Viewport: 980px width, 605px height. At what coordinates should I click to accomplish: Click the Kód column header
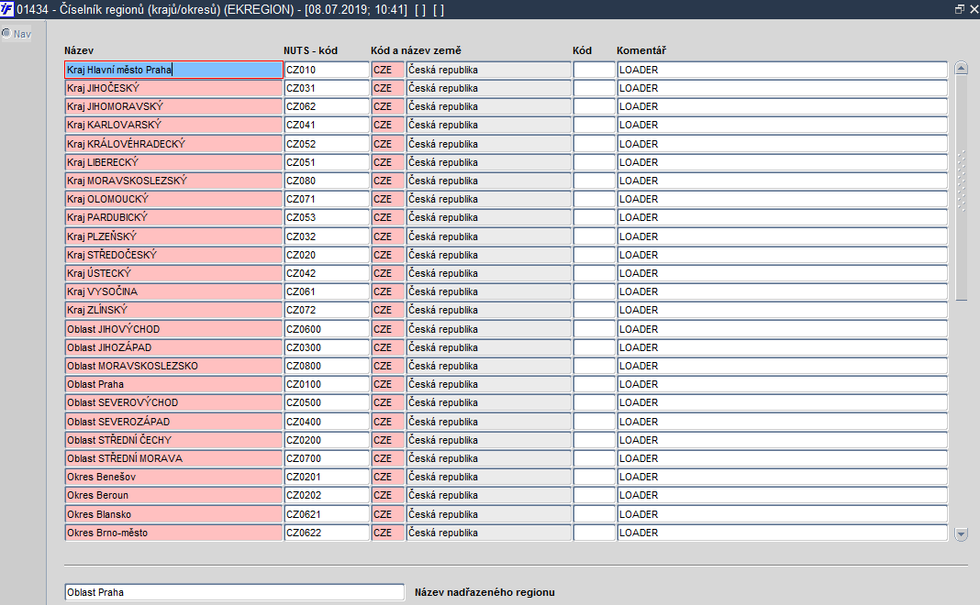(582, 50)
